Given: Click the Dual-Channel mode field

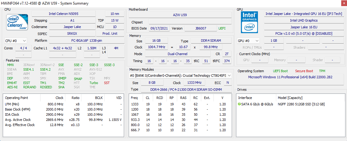Looking at the screenshot, I should coord(178,54).
